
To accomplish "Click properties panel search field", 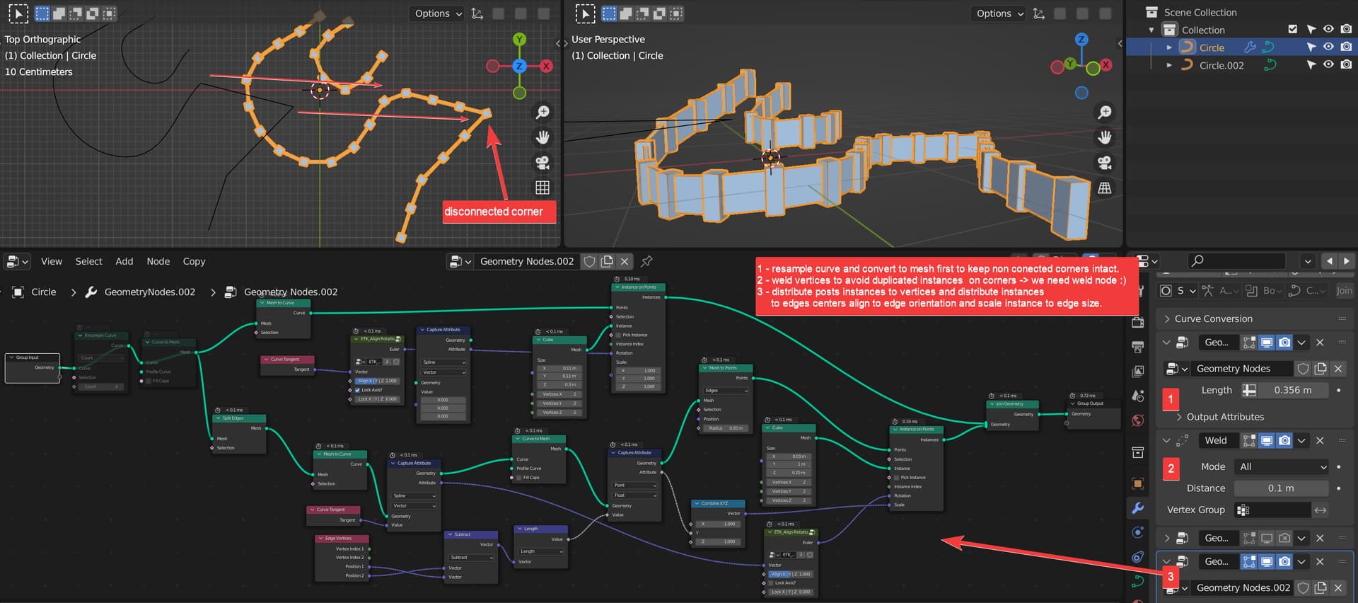I will pyautogui.click(x=1236, y=261).
